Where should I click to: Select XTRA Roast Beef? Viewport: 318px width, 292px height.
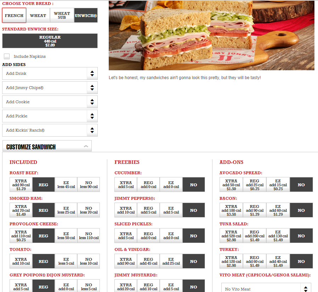click(21, 184)
